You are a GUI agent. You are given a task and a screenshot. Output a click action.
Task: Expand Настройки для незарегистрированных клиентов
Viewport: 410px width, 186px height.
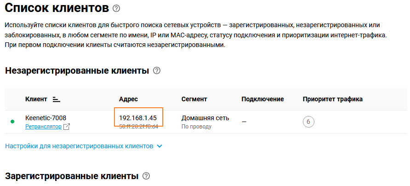point(79,146)
